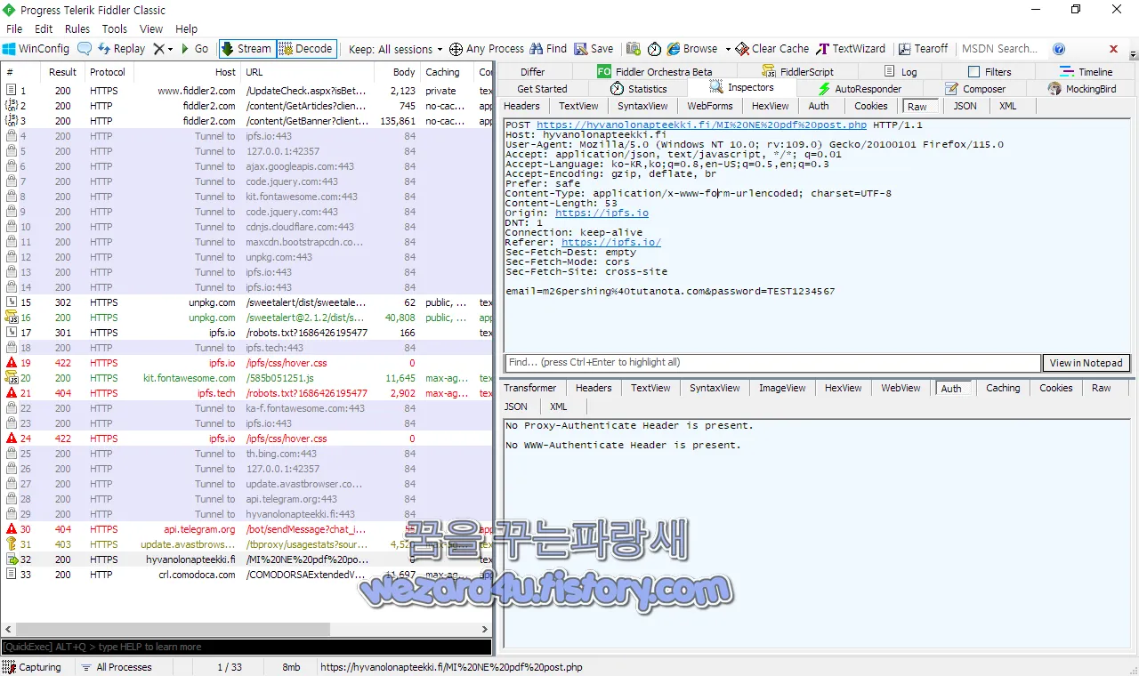1139x676 pixels.
Task: Switch to the Composer tab
Action: coord(974,89)
